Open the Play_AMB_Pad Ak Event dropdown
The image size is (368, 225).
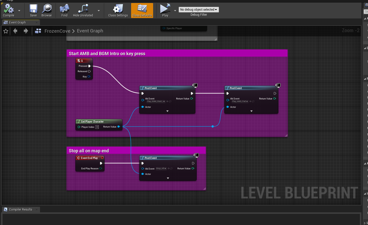[x=240, y=101]
